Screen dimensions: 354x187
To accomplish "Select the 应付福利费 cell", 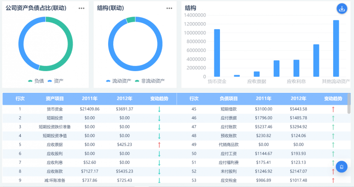I will (229, 163).
